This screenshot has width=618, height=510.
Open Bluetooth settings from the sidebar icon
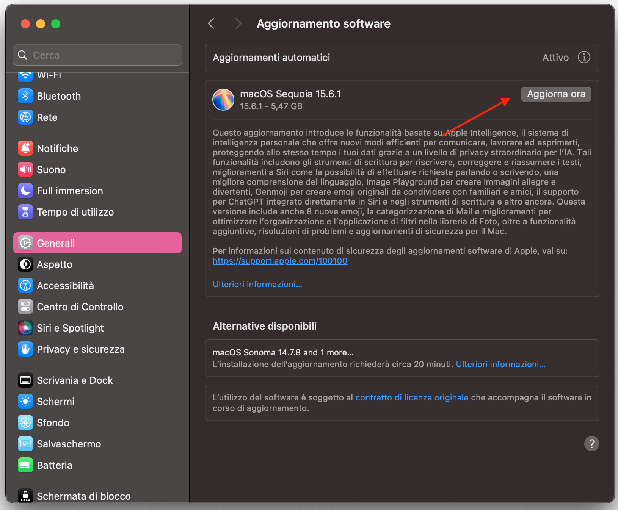tap(25, 96)
